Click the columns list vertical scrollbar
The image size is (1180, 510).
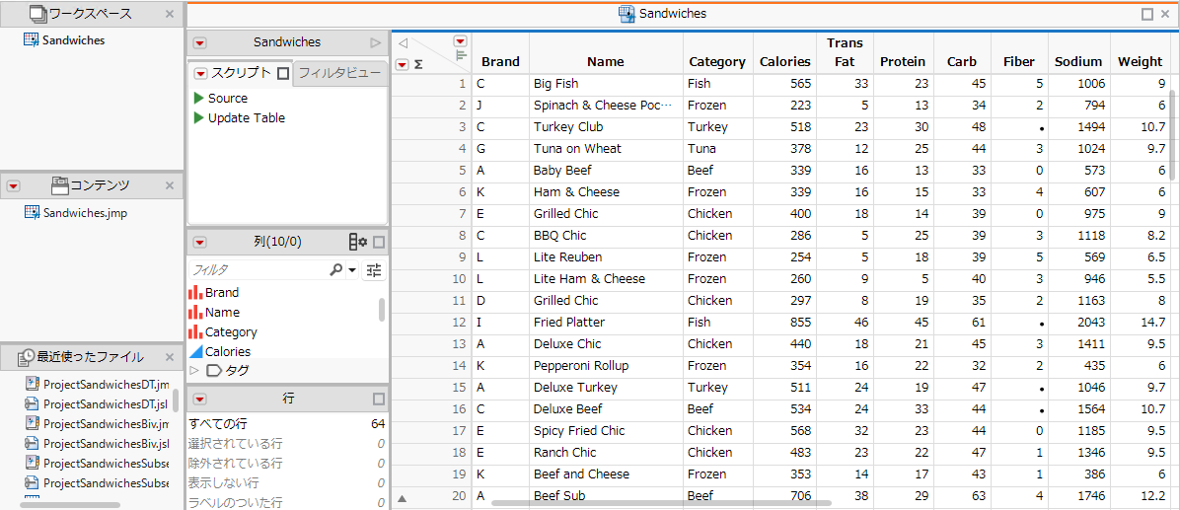[x=382, y=309]
